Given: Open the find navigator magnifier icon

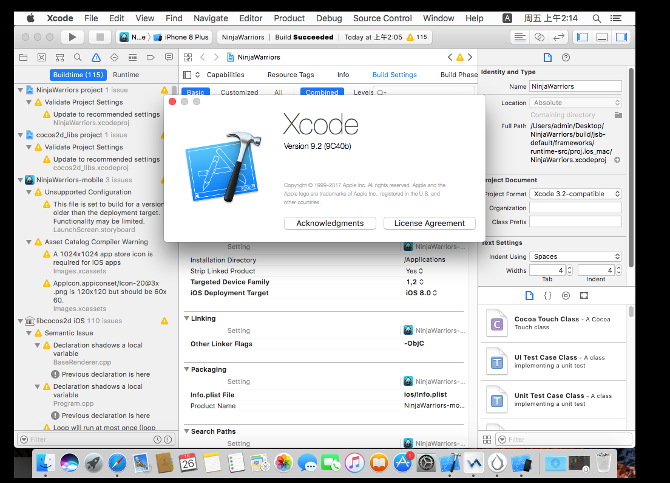Looking at the screenshot, I should coord(78,57).
